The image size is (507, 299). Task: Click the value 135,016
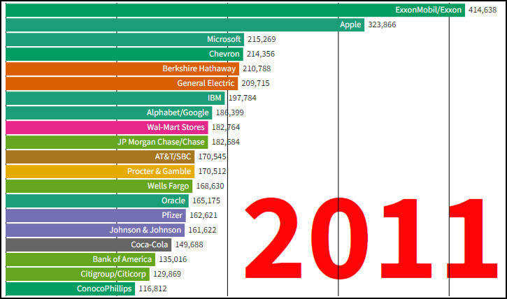pos(173,260)
